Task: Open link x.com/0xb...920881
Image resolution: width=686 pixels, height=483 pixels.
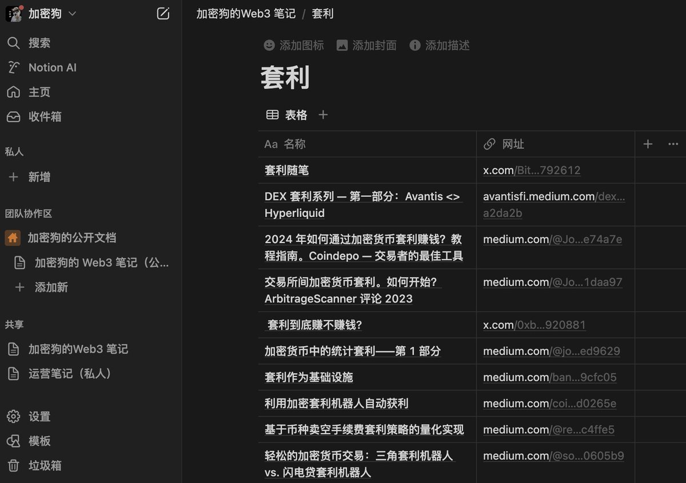Action: tap(535, 325)
